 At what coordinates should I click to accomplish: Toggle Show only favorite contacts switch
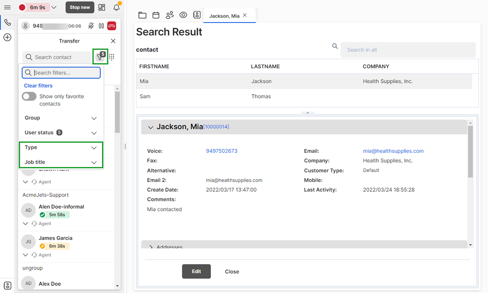click(x=29, y=97)
